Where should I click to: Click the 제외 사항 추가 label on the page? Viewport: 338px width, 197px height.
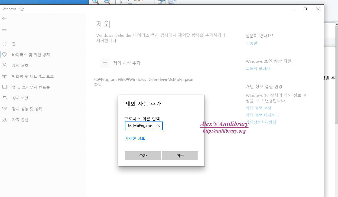[127, 63]
